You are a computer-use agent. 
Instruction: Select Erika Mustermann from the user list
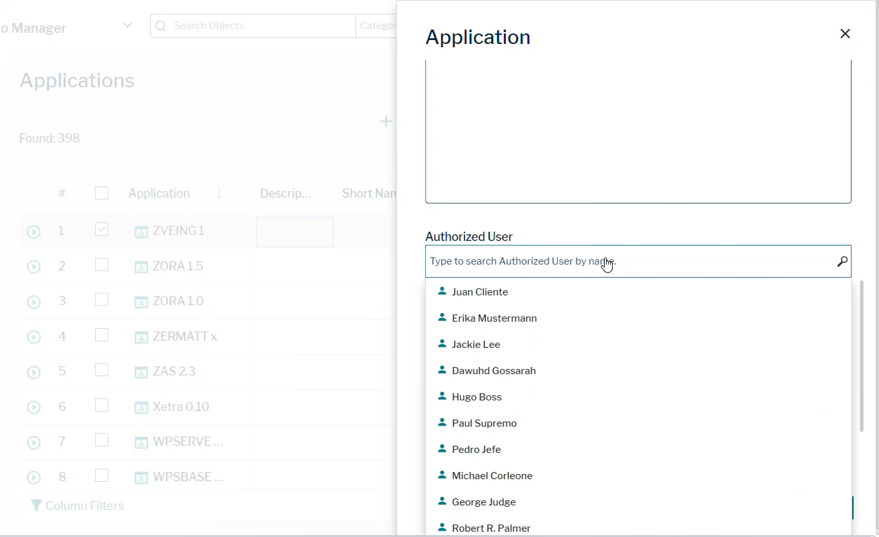494,318
